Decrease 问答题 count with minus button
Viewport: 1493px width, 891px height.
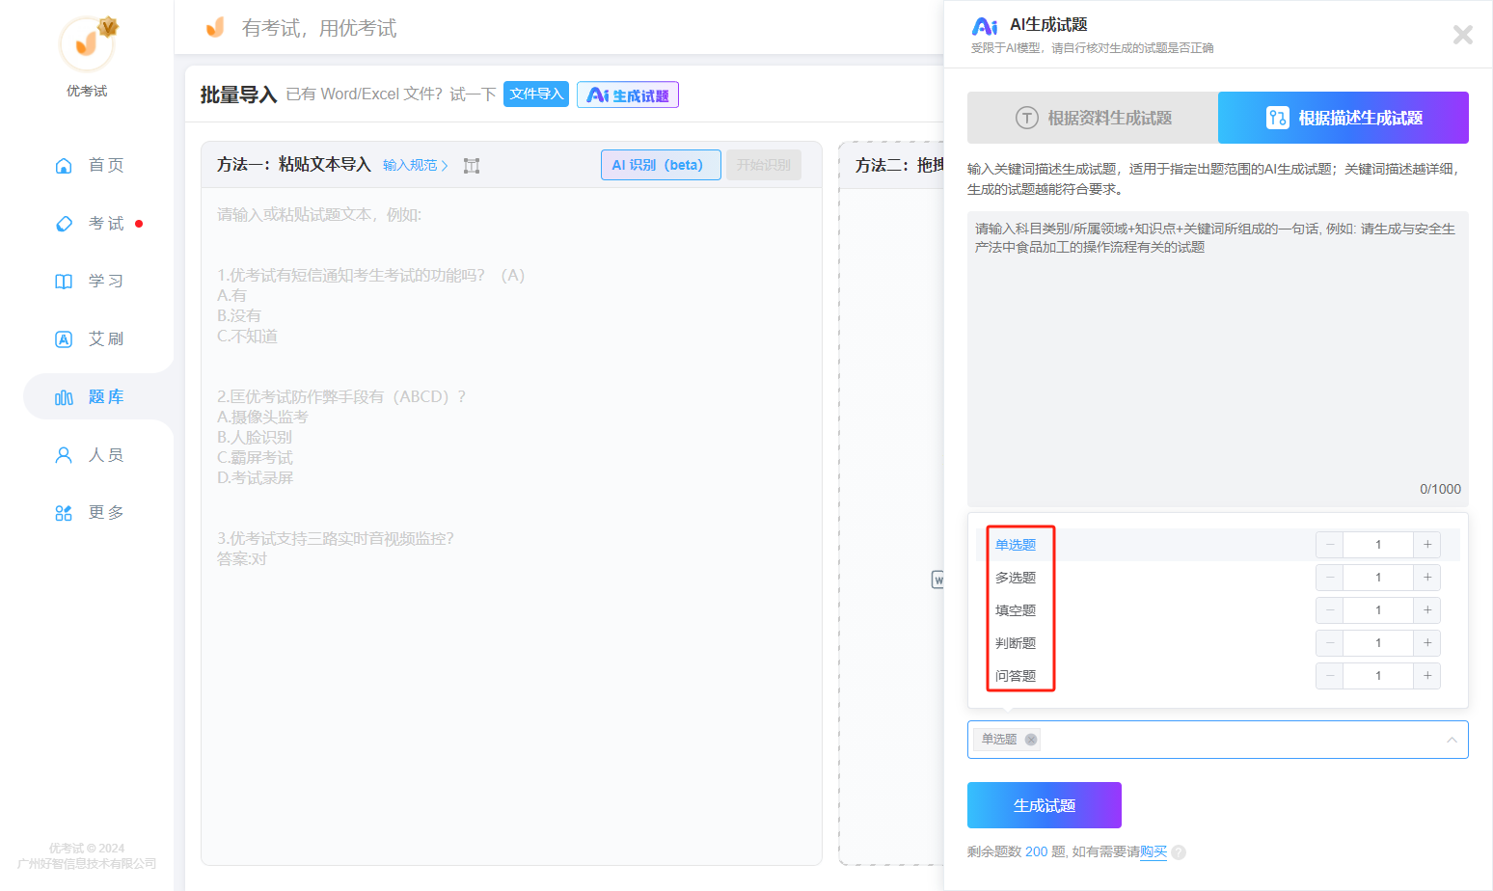point(1330,676)
